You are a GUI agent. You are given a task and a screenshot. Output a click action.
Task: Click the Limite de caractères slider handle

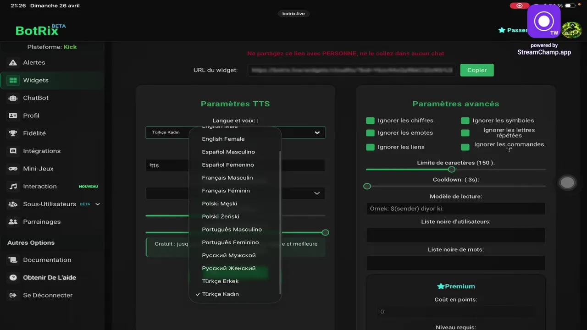[x=451, y=170]
